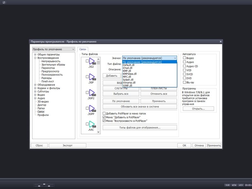The height and width of the screenshot is (189, 252).
Task: Click the SUB subtitle button in player bar
Action: coord(227,185)
